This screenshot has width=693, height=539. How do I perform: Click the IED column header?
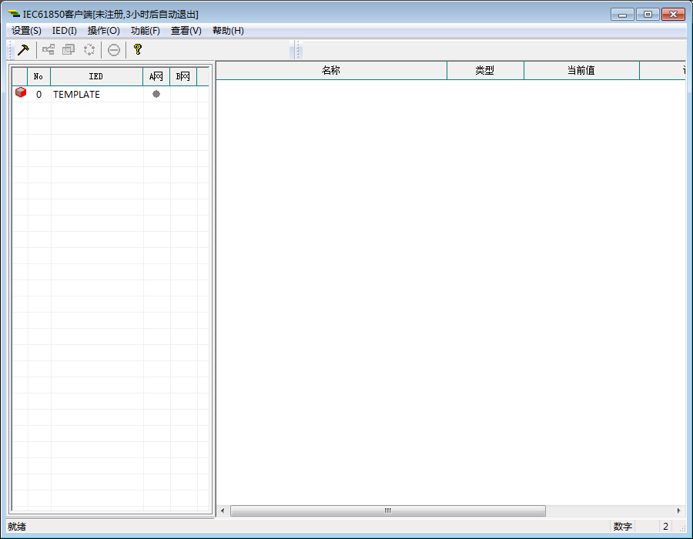(96, 76)
